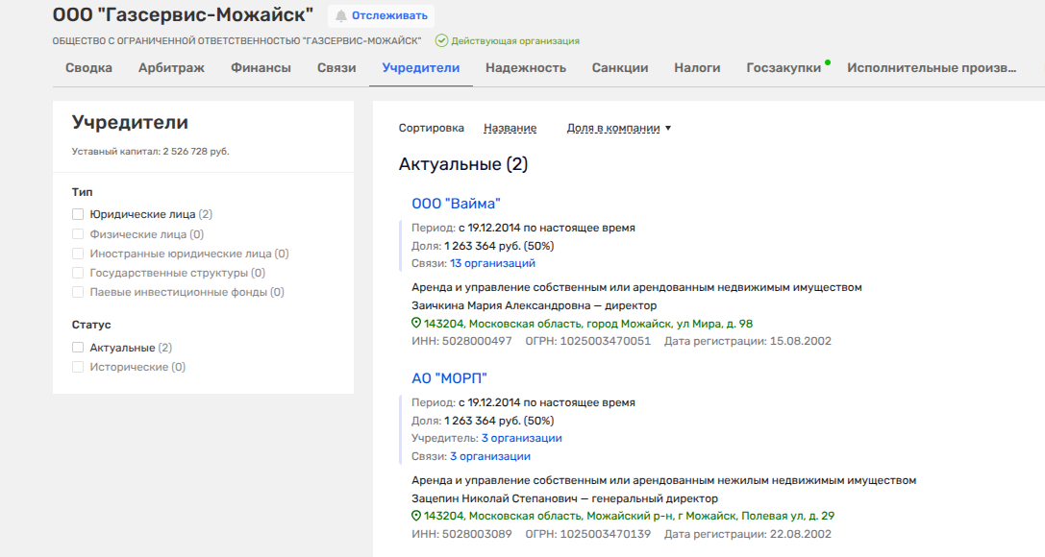Click the green checkmark status icon
Screen dimensions: 1045x557
[441, 41]
